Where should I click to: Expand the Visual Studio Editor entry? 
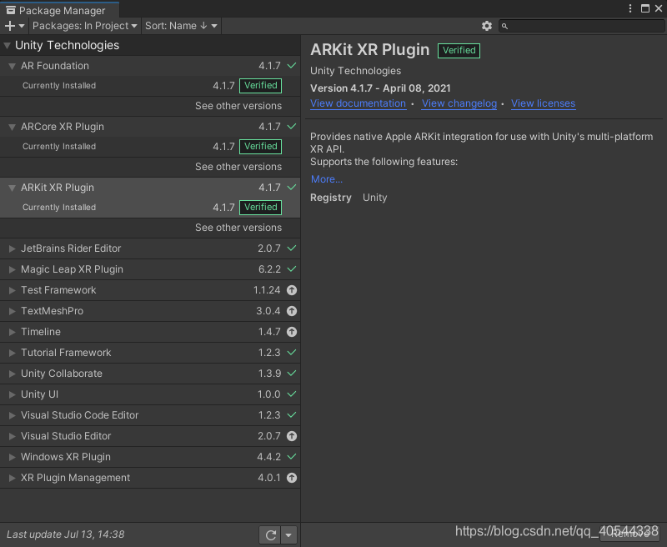(x=12, y=436)
